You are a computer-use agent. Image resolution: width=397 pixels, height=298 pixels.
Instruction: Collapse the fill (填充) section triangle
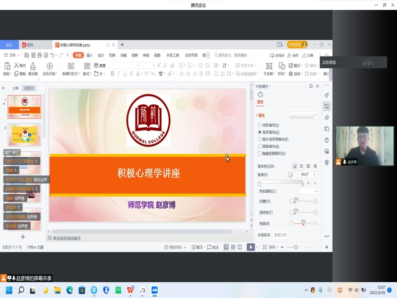[x=257, y=115]
